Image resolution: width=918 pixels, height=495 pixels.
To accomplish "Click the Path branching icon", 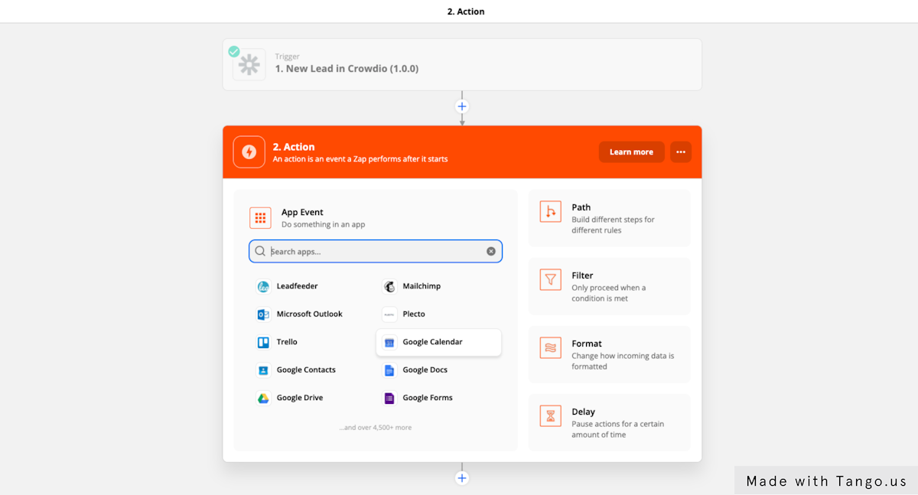I will coord(550,212).
